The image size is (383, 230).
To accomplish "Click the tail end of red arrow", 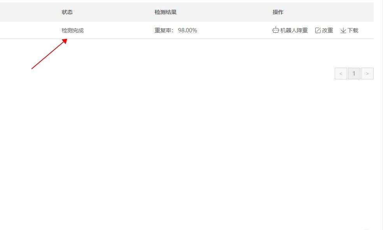I will (x=32, y=69).
